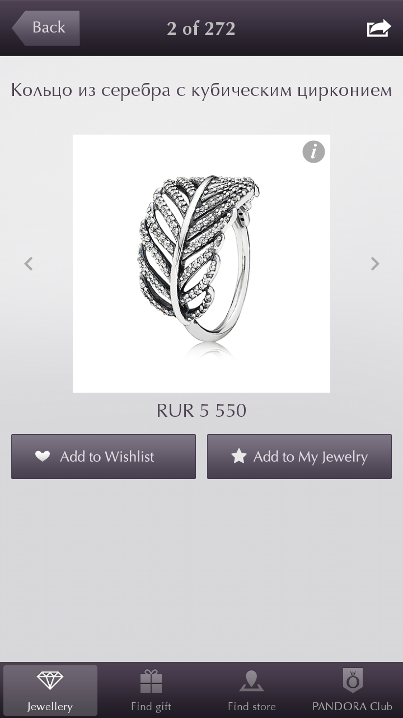The height and width of the screenshot is (718, 403).
Task: Open product info icon on image
Action: click(x=313, y=152)
